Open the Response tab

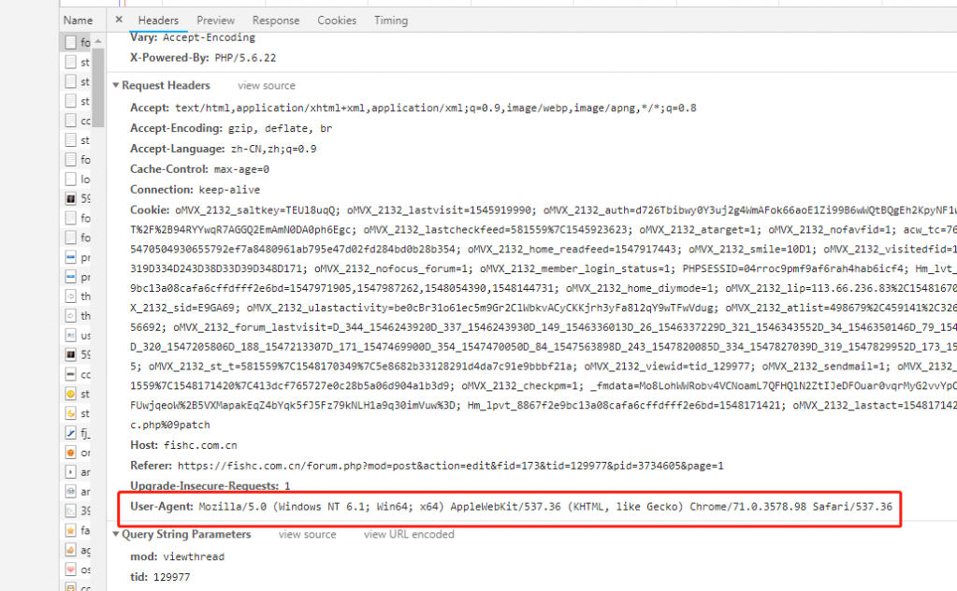point(276,21)
